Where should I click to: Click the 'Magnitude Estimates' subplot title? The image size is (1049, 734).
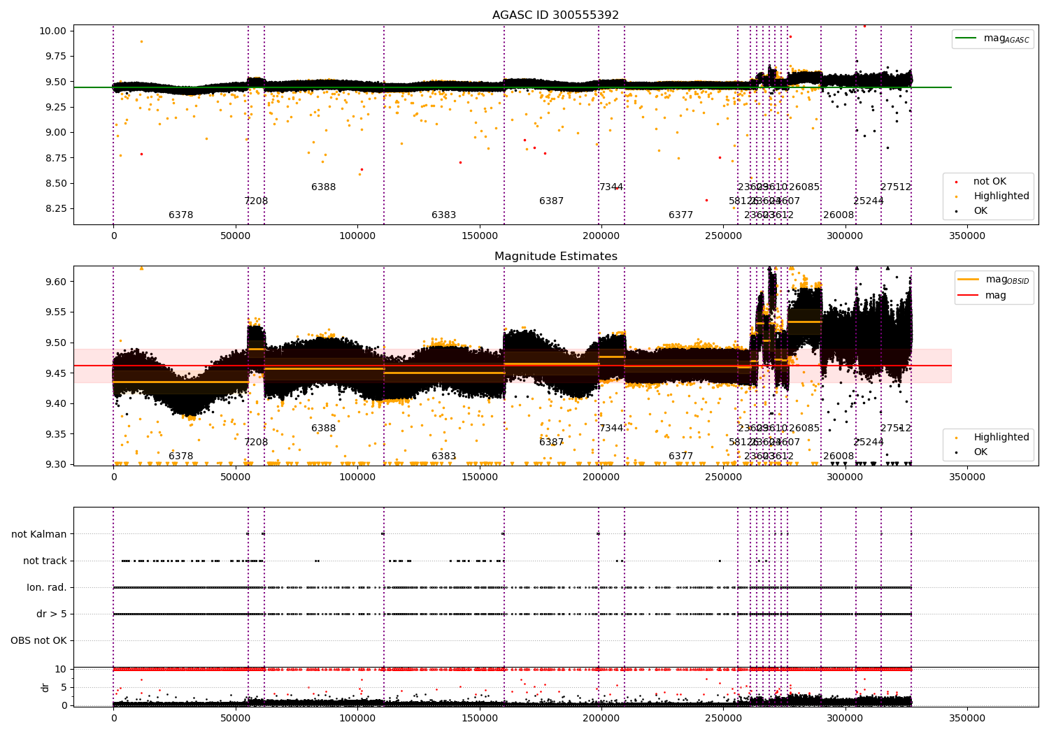(x=555, y=257)
